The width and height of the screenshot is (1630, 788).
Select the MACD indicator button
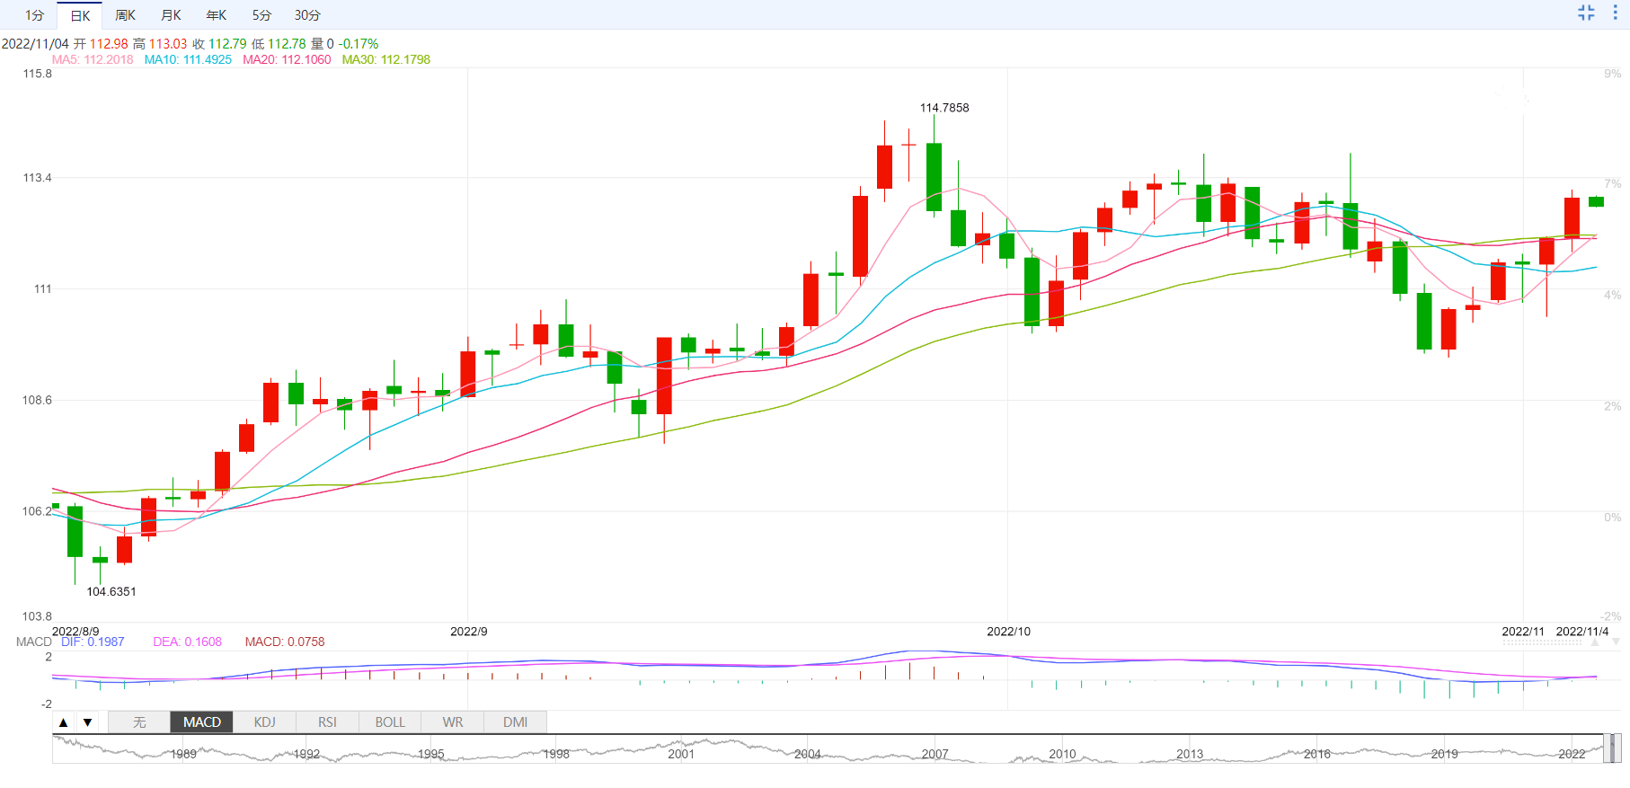(202, 722)
